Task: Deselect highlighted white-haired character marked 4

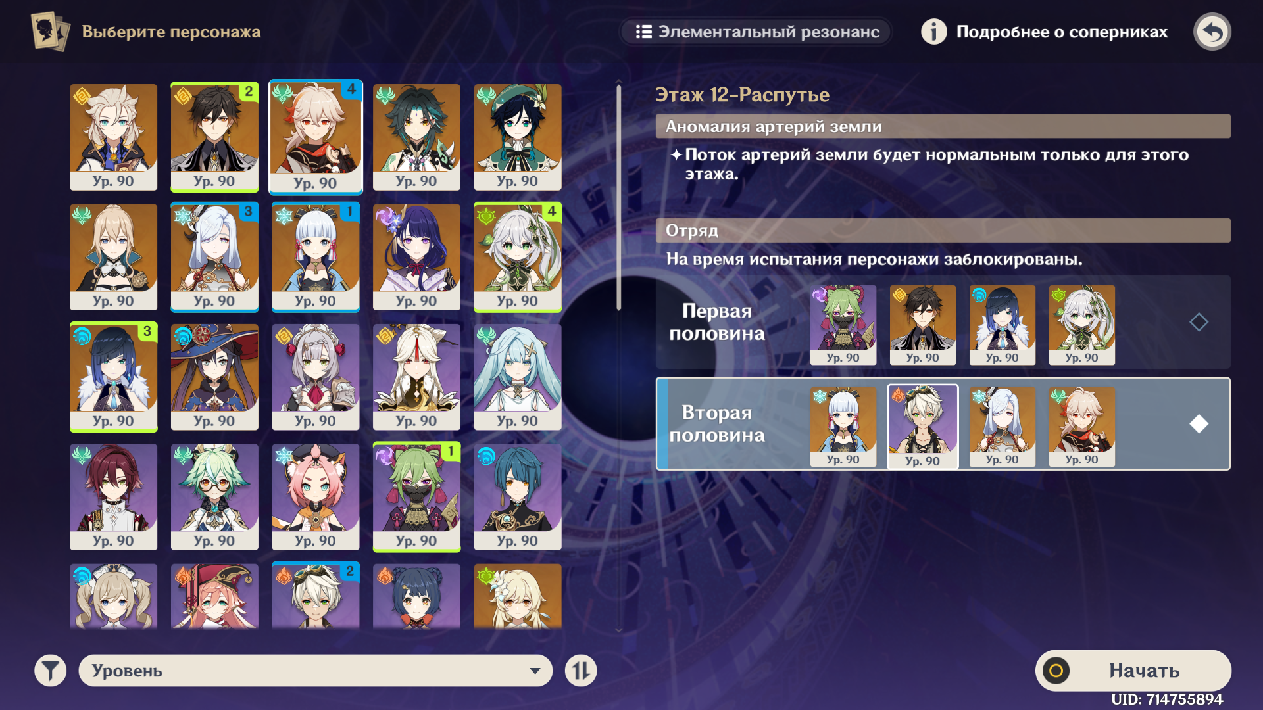Action: [x=315, y=137]
